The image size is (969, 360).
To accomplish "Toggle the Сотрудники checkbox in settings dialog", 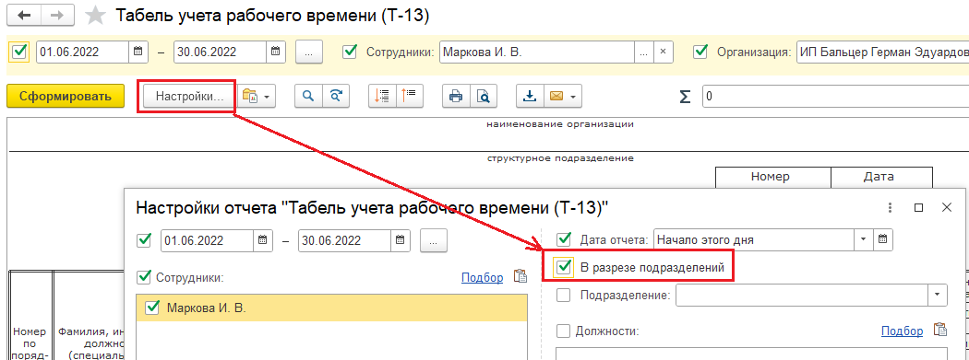I will tap(144, 277).
